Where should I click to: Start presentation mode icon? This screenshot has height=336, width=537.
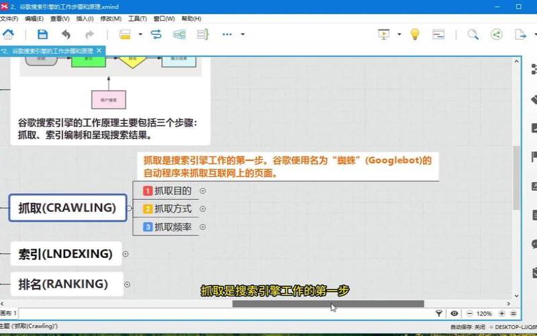(384, 34)
